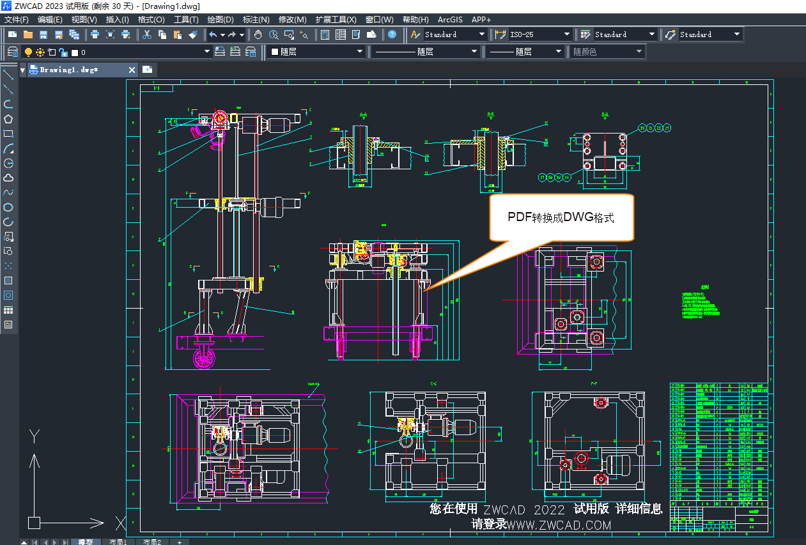Choose the Revision Cloud tool
806x545 pixels.
[x=8, y=178]
